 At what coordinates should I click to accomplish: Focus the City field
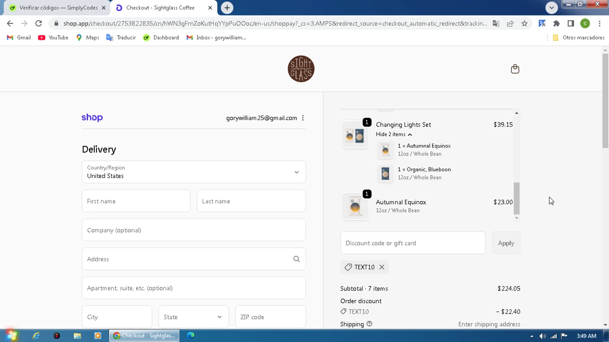pos(117,317)
